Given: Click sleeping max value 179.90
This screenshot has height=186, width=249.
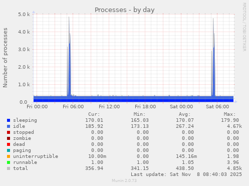Looking at the screenshot, I should click(230, 120).
